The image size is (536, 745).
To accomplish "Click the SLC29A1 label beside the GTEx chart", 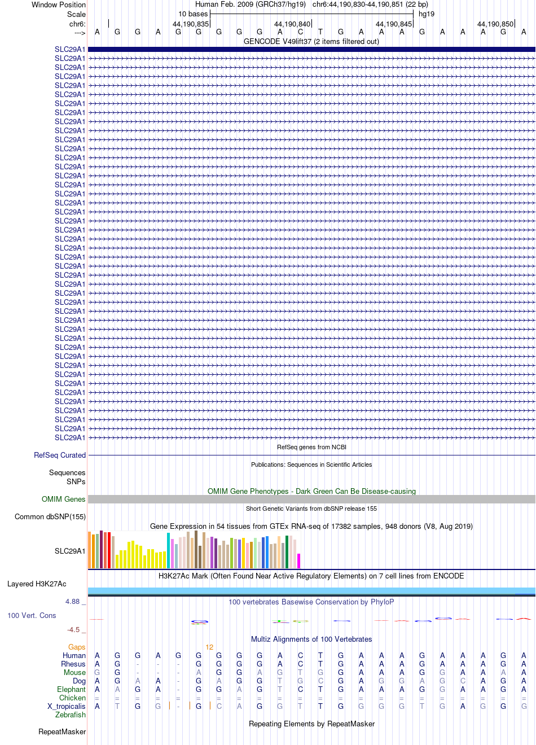I will (x=70, y=551).
